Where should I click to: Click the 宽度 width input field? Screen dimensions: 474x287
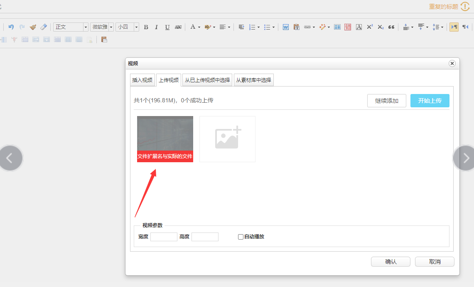pos(164,237)
